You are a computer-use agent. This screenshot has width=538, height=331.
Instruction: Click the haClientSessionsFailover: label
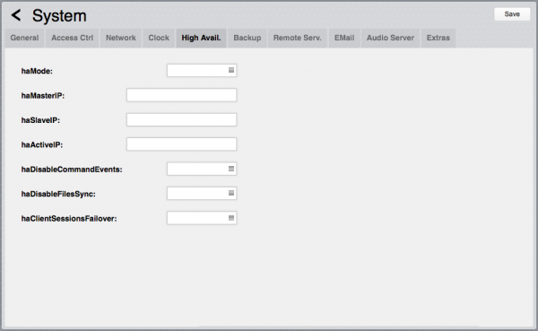(69, 219)
